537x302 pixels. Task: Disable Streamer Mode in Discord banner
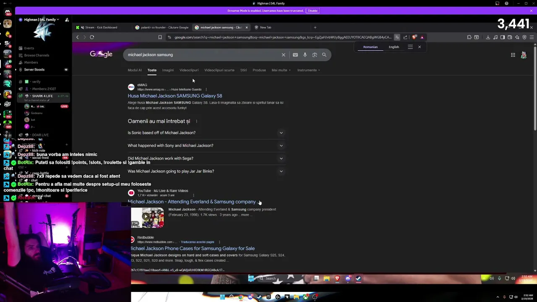click(313, 10)
